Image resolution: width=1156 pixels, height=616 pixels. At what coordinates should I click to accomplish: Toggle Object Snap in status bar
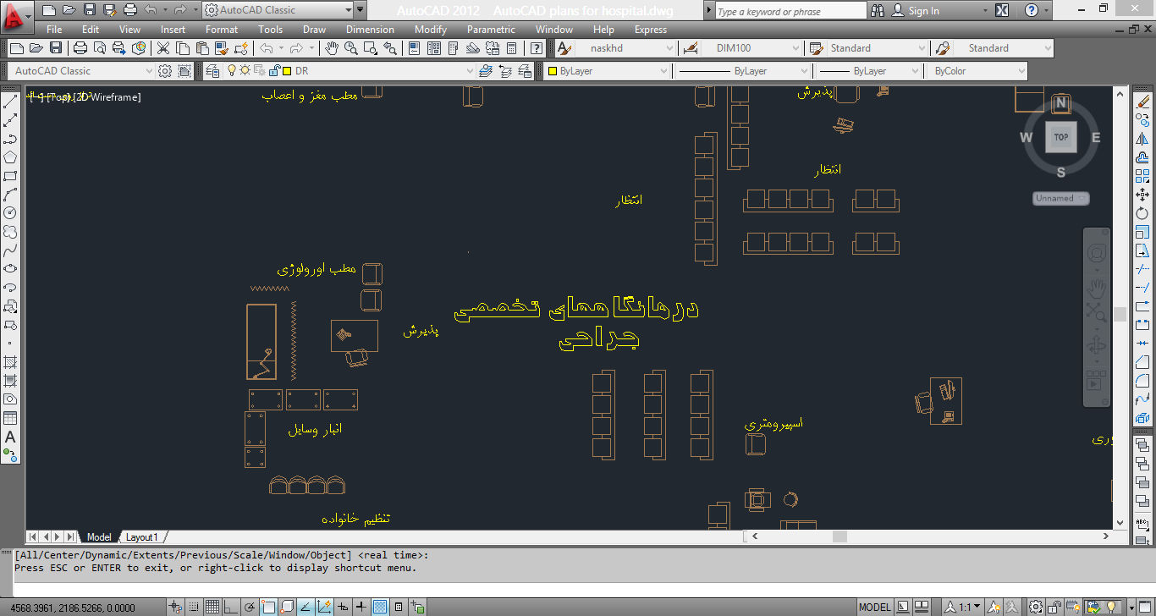(268, 607)
